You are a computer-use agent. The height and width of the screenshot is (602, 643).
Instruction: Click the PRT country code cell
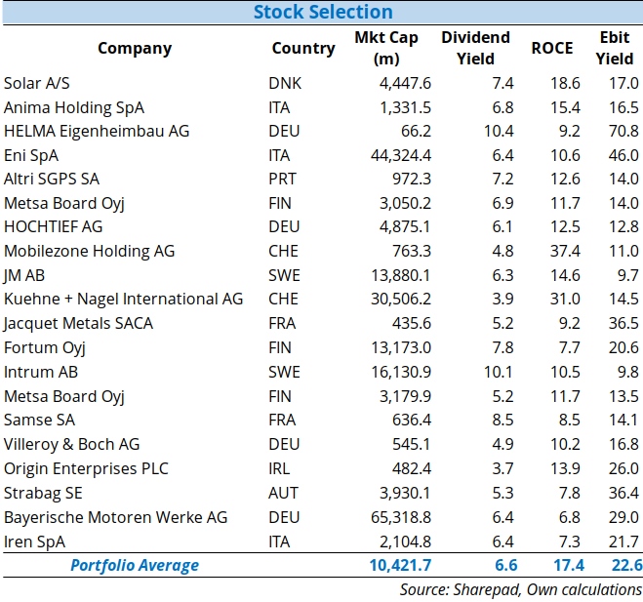(x=282, y=180)
